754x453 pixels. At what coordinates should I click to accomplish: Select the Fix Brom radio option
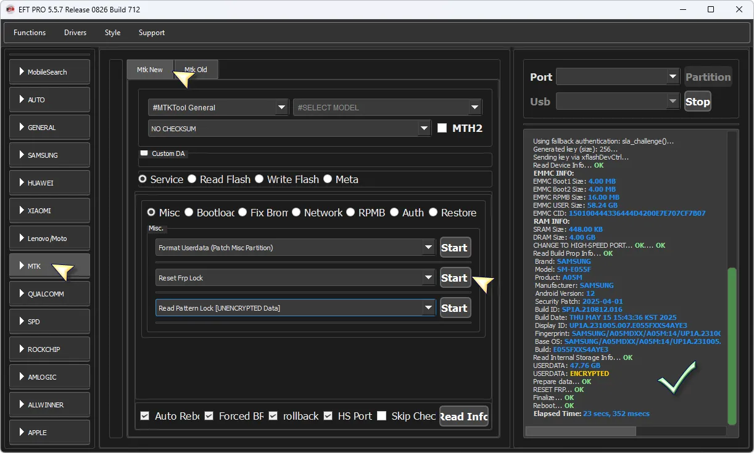coord(243,213)
